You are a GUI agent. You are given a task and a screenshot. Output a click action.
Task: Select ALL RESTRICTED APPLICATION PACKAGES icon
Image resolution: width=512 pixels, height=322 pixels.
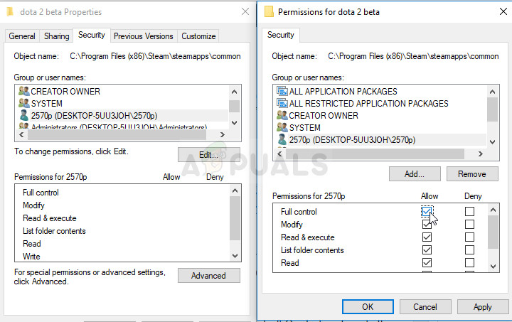click(x=282, y=104)
